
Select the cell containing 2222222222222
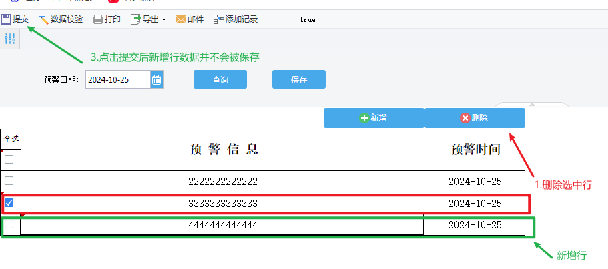222,182
